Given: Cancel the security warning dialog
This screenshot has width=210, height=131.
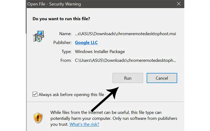Looking at the screenshot, I should pyautogui.click(x=162, y=78).
